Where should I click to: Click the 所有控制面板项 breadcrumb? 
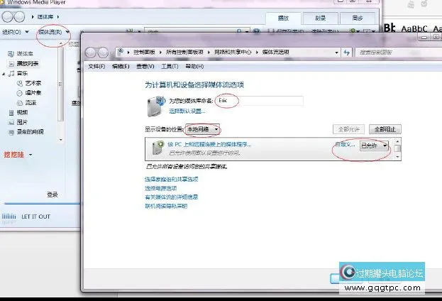[184, 53]
